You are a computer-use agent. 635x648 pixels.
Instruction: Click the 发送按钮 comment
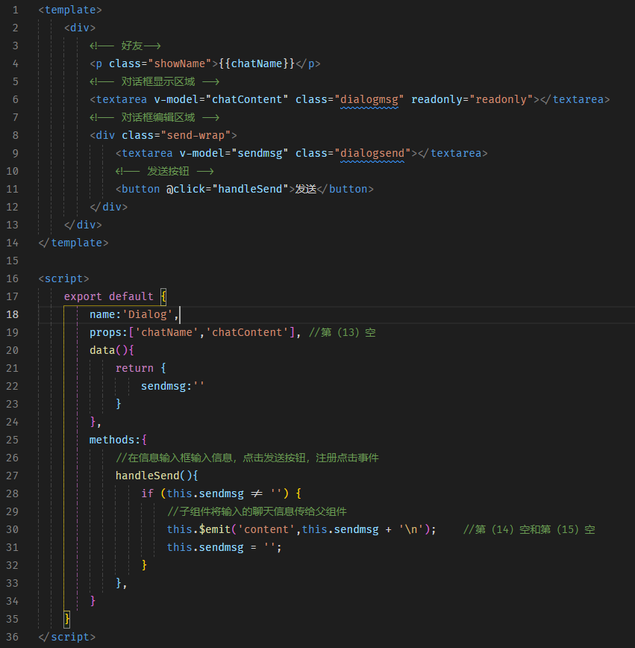[164, 172]
